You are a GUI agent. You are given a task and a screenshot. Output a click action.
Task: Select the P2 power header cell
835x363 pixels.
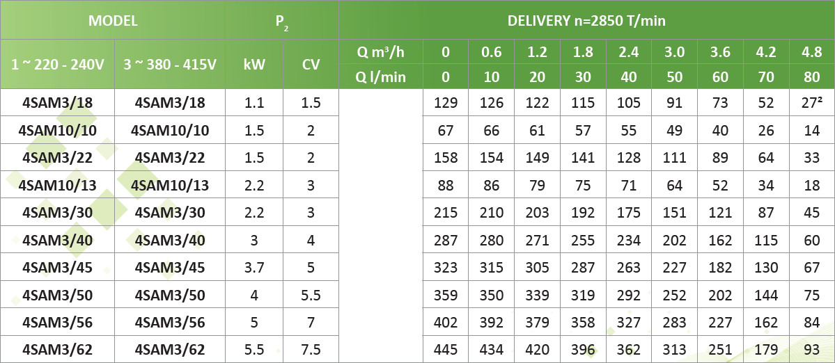[282, 21]
